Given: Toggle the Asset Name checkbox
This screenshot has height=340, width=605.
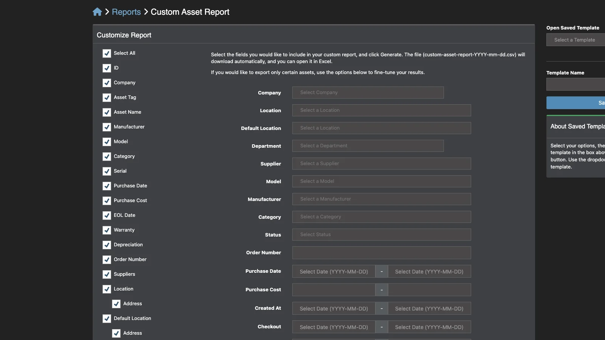Looking at the screenshot, I should tap(107, 112).
